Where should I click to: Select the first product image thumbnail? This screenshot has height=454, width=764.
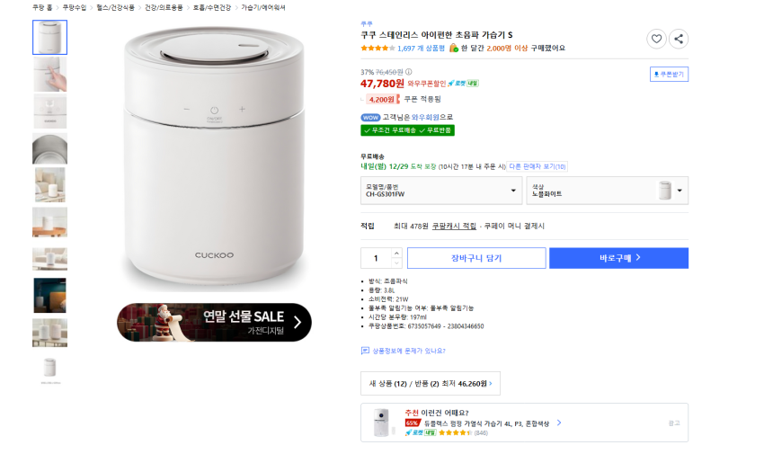(49, 38)
